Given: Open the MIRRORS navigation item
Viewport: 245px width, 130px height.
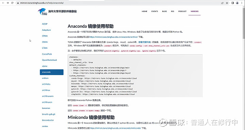Looking at the screenshot, I should pyautogui.click(x=195, y=12).
